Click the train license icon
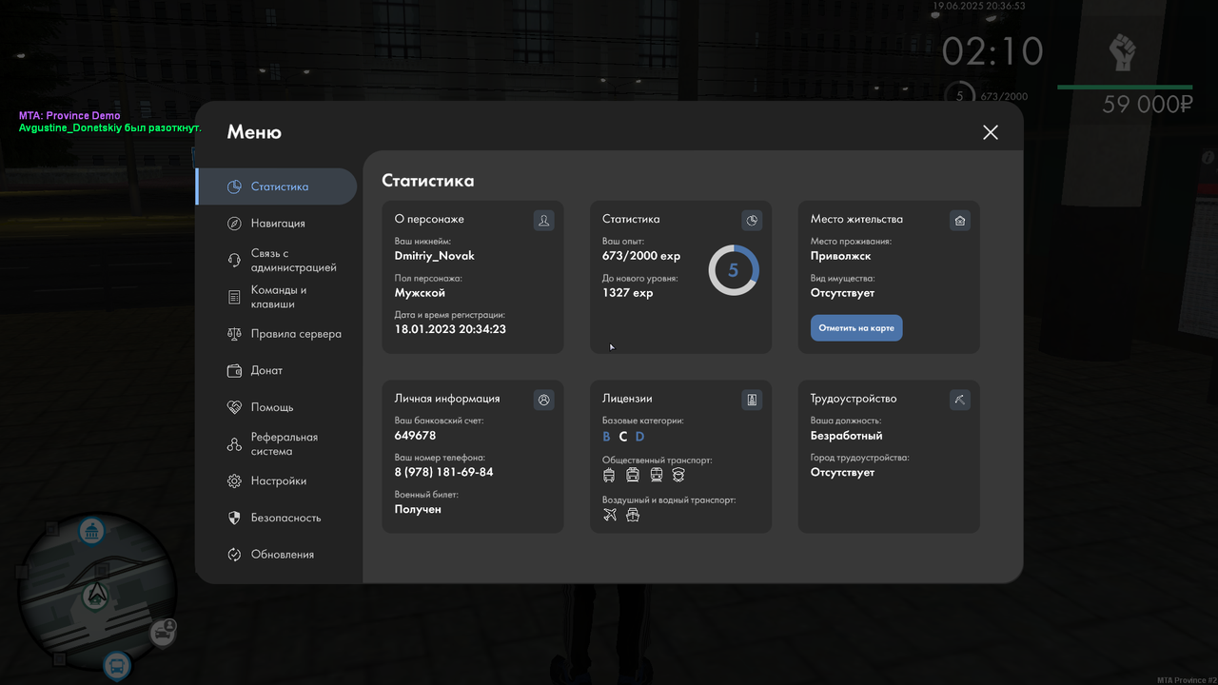 pyautogui.click(x=656, y=475)
